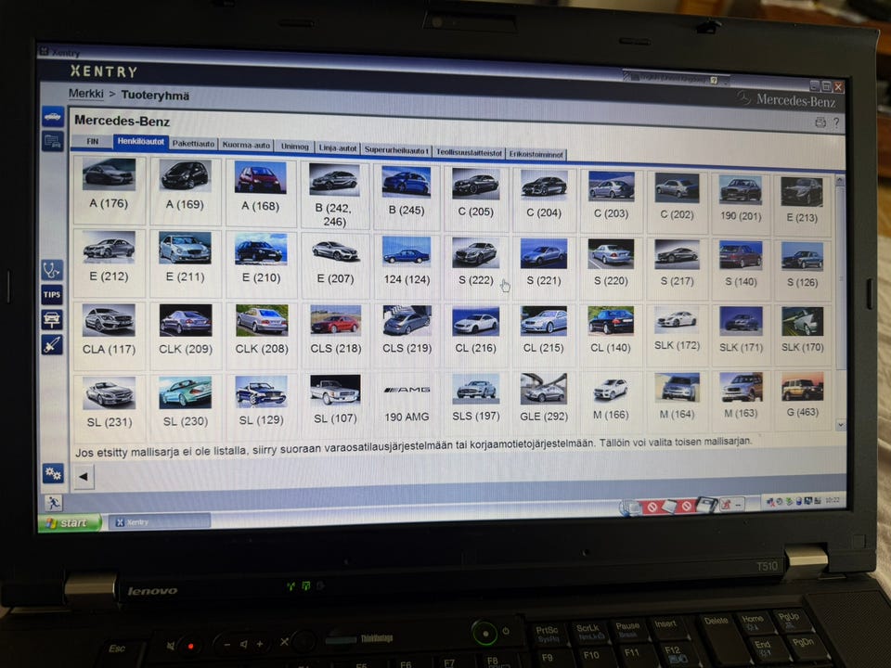This screenshot has width=891, height=668.
Task: Click the exit running-man icon
Action: tap(54, 503)
